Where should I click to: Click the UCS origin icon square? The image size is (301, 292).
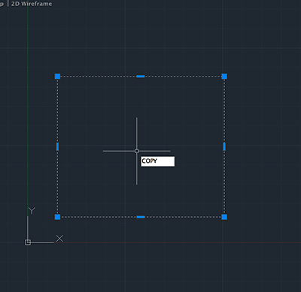tap(28, 242)
